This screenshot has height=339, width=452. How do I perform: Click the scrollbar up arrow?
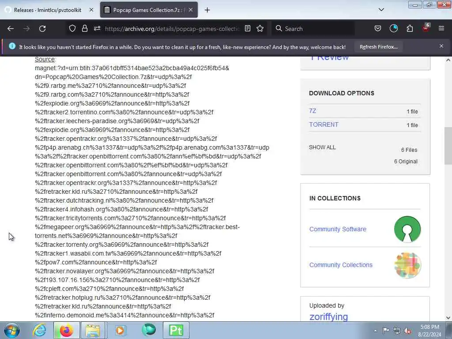coord(448,60)
